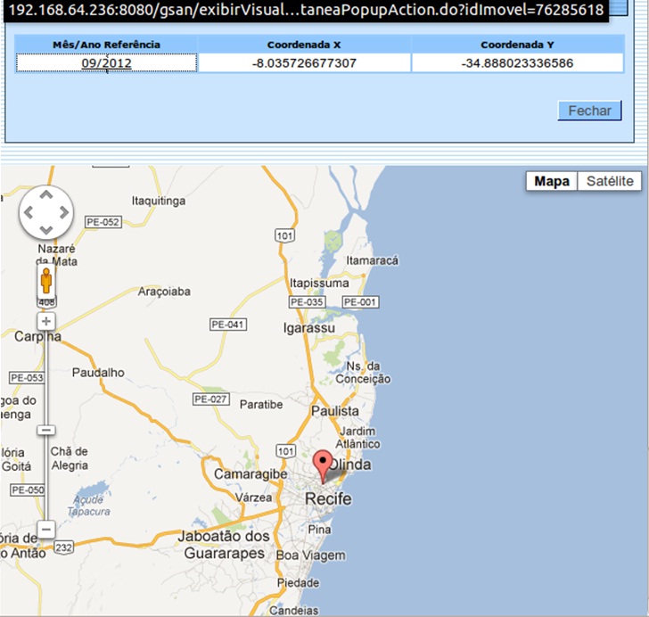The image size is (649, 617).
Task: Click the Araçoiaba label on map
Action: 164,292
